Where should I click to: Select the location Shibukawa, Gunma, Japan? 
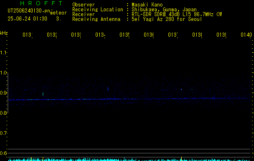click(x=164, y=10)
